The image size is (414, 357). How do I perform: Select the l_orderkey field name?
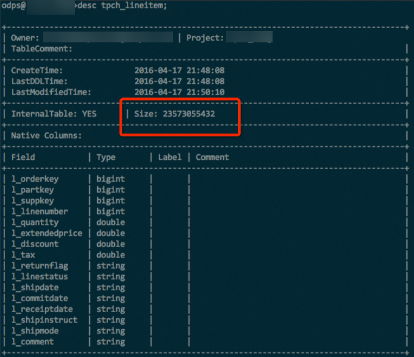(35, 178)
